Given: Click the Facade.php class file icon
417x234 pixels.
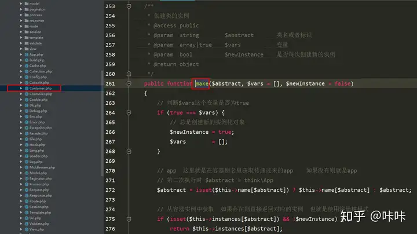Looking at the screenshot, I should (27, 133).
